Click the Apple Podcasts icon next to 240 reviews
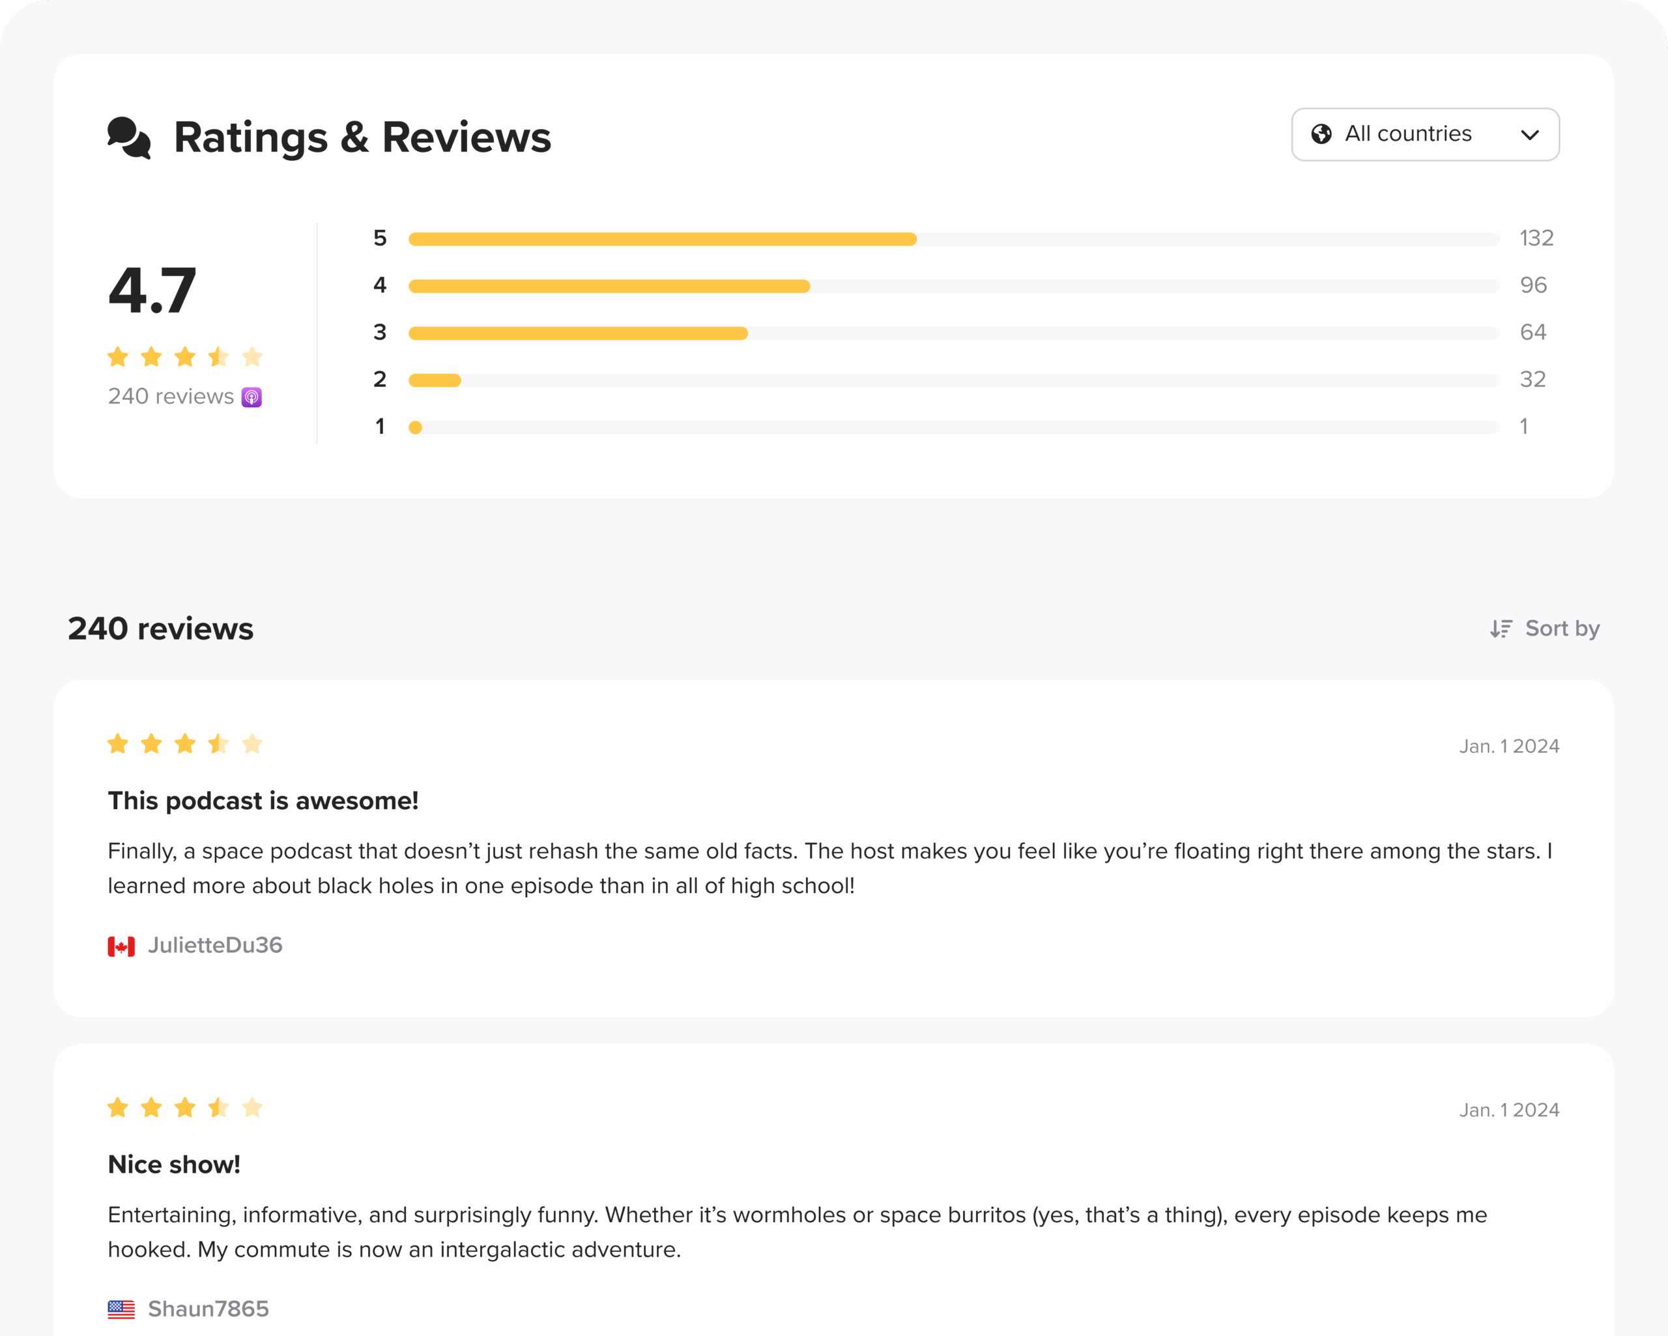Image resolution: width=1668 pixels, height=1336 pixels. click(x=252, y=397)
